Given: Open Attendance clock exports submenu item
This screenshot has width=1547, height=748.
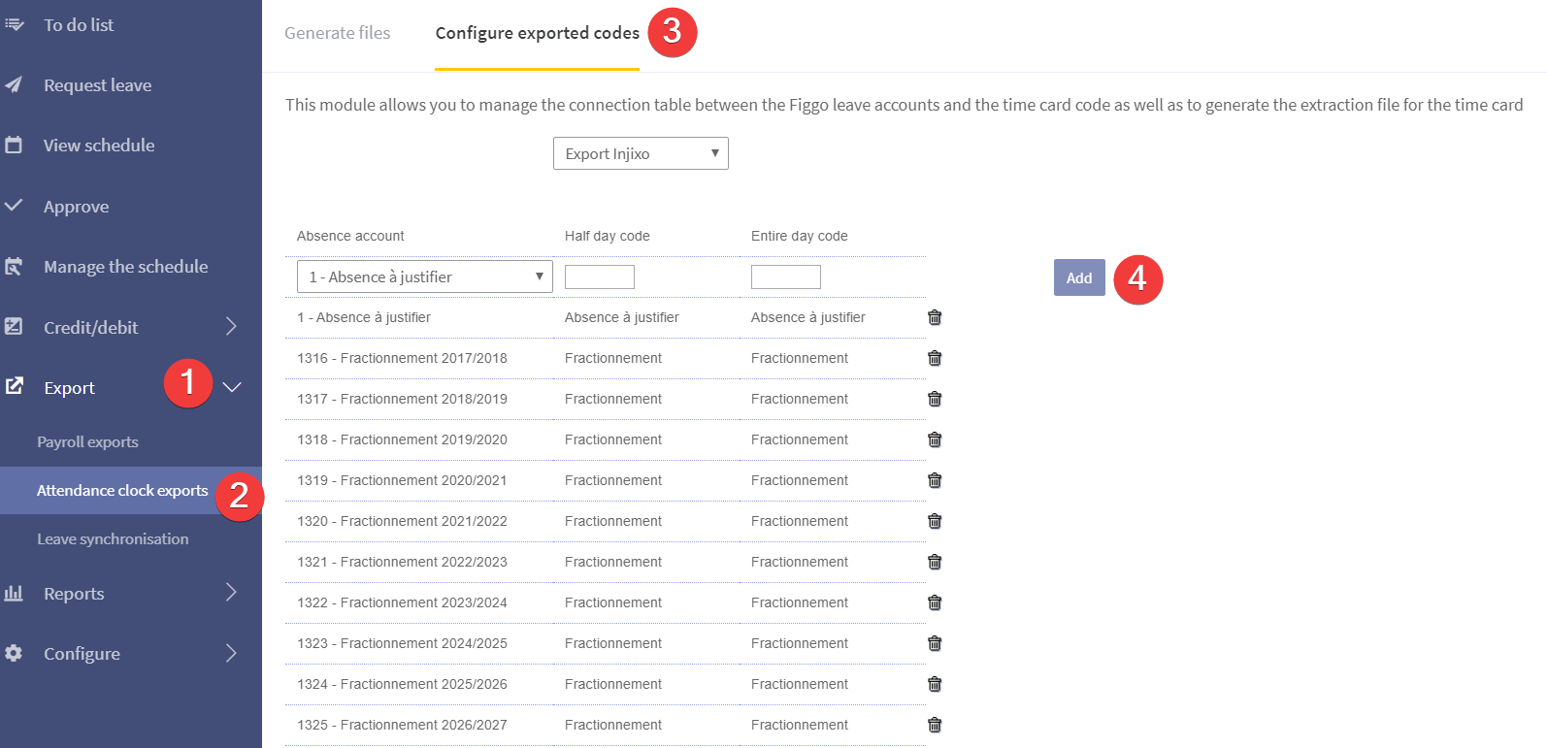Looking at the screenshot, I should 122,490.
